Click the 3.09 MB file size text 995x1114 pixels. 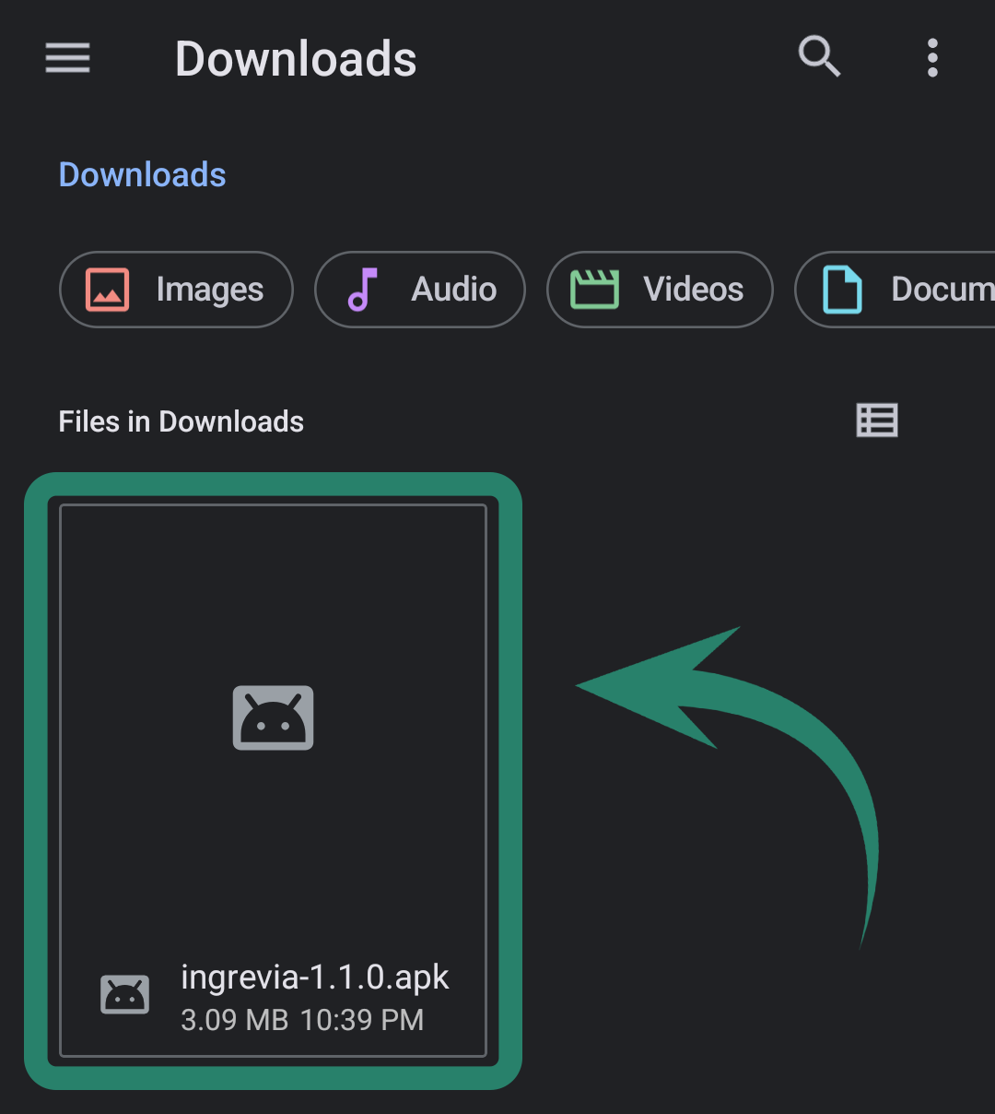tap(235, 1020)
